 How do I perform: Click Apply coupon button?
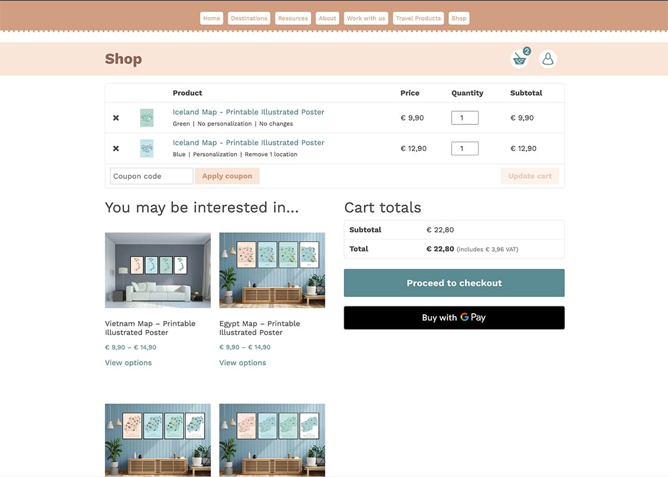(x=227, y=176)
